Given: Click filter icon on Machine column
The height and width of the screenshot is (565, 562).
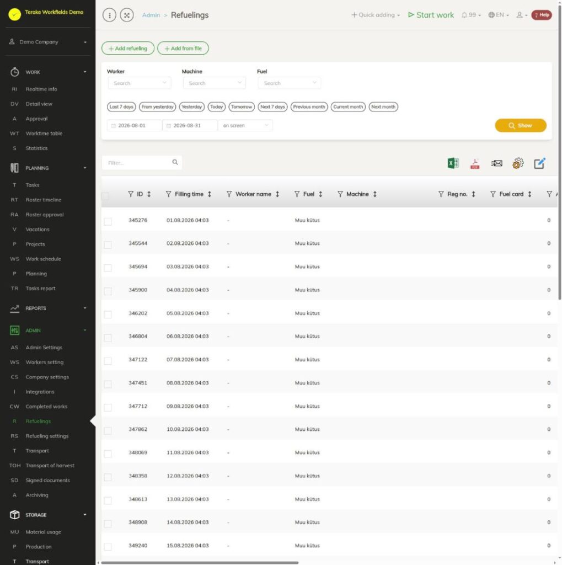Looking at the screenshot, I should click(340, 194).
